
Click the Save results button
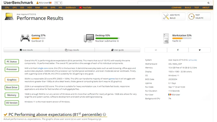(x=26, y=50)
